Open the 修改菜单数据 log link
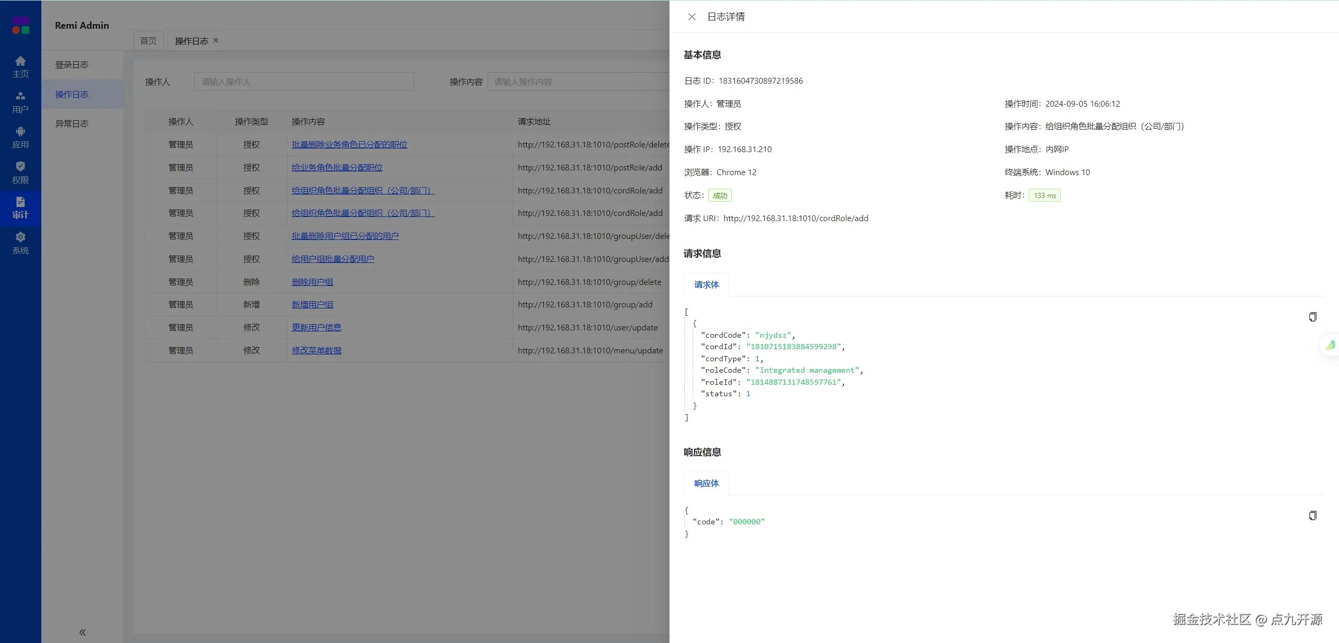This screenshot has height=643, width=1339. coord(316,350)
